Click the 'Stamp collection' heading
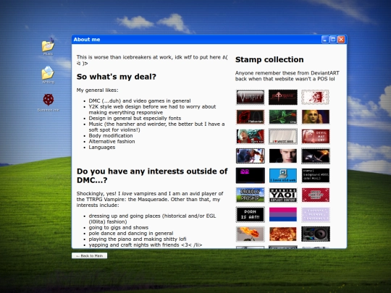Viewport: 391px width, 293px height. pos(269,59)
